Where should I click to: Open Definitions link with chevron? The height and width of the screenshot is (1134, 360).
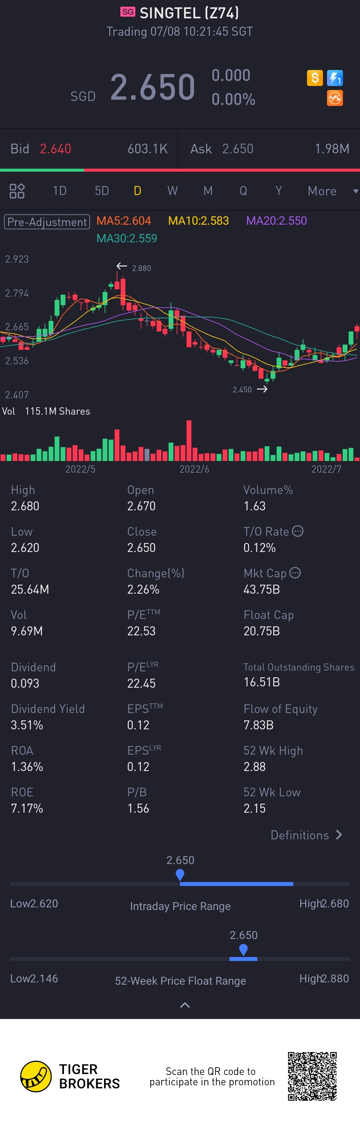[306, 835]
